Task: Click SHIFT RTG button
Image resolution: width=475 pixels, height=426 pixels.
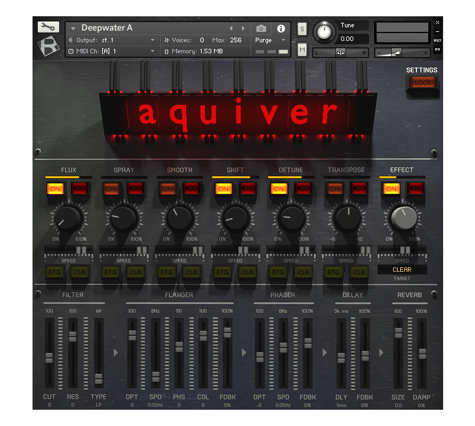Action: click(223, 273)
